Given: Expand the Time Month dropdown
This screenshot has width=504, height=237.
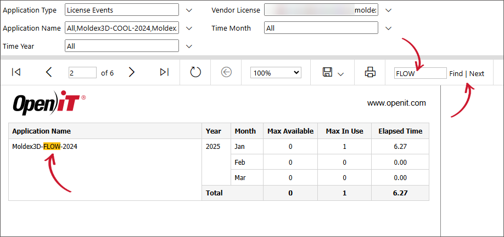Looking at the screenshot, I should (389, 28).
